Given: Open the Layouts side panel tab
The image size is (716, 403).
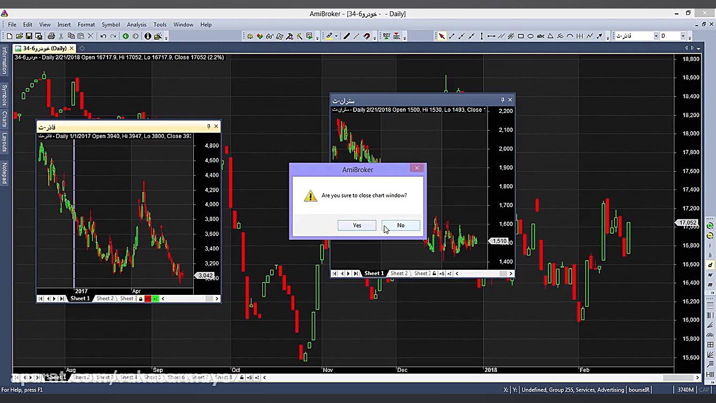Looking at the screenshot, I should coord(4,142).
